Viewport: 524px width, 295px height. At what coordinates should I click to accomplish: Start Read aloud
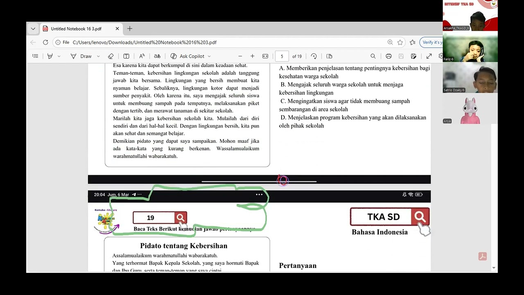142,56
